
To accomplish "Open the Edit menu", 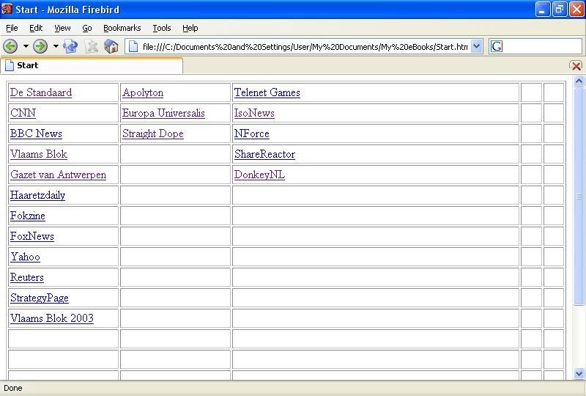I will (x=36, y=28).
